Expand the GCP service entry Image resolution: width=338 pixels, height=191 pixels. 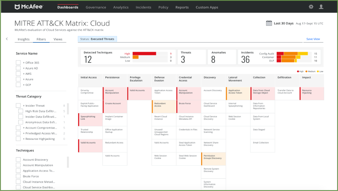coord(24,85)
